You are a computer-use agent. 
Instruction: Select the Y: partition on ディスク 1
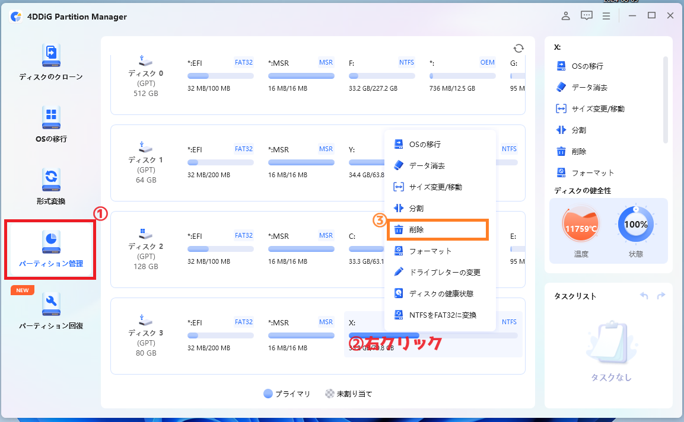(x=365, y=162)
